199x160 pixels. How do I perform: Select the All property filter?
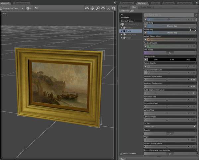point(130,14)
